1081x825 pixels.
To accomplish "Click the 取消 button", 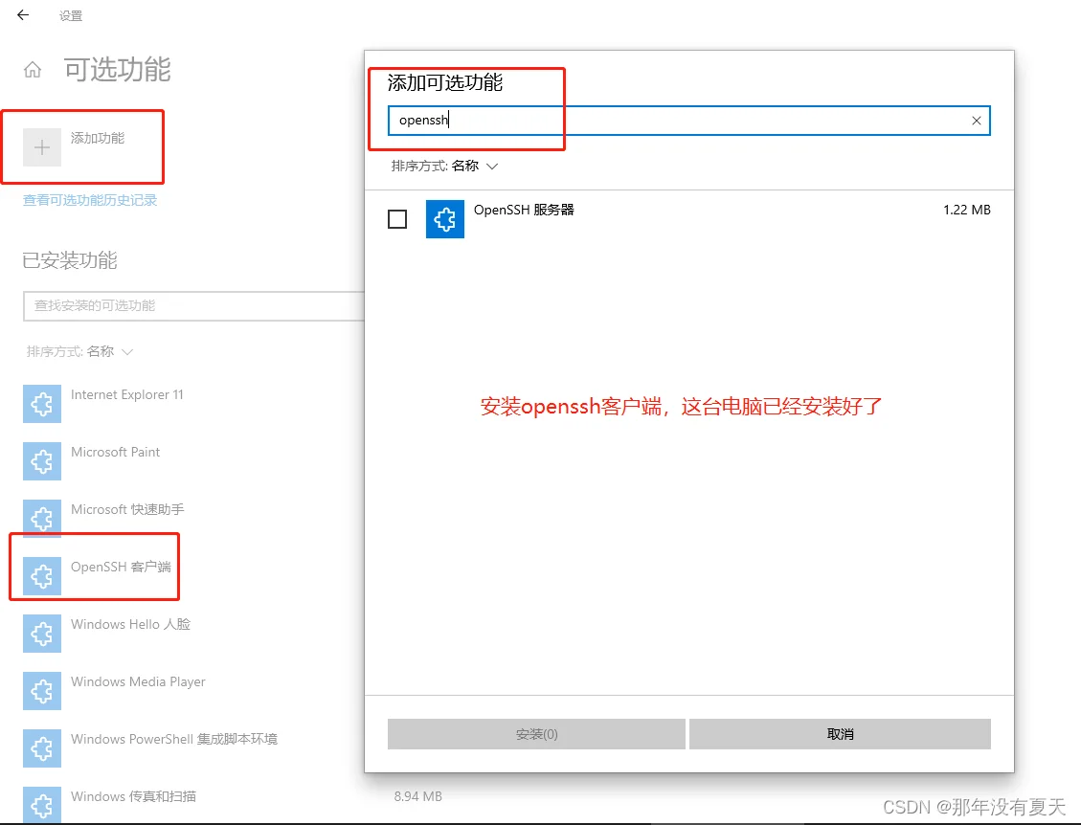I will [840, 734].
